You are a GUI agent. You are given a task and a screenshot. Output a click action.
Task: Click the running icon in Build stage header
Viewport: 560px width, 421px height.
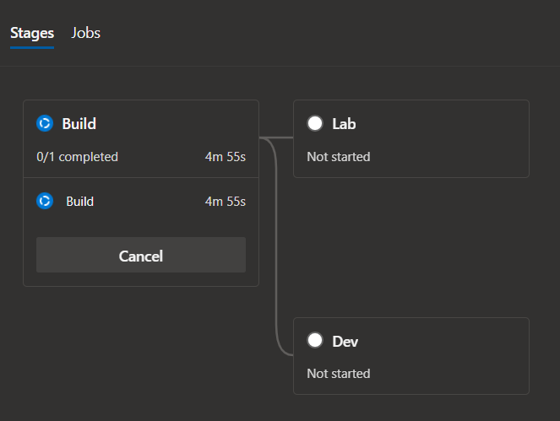[45, 123]
